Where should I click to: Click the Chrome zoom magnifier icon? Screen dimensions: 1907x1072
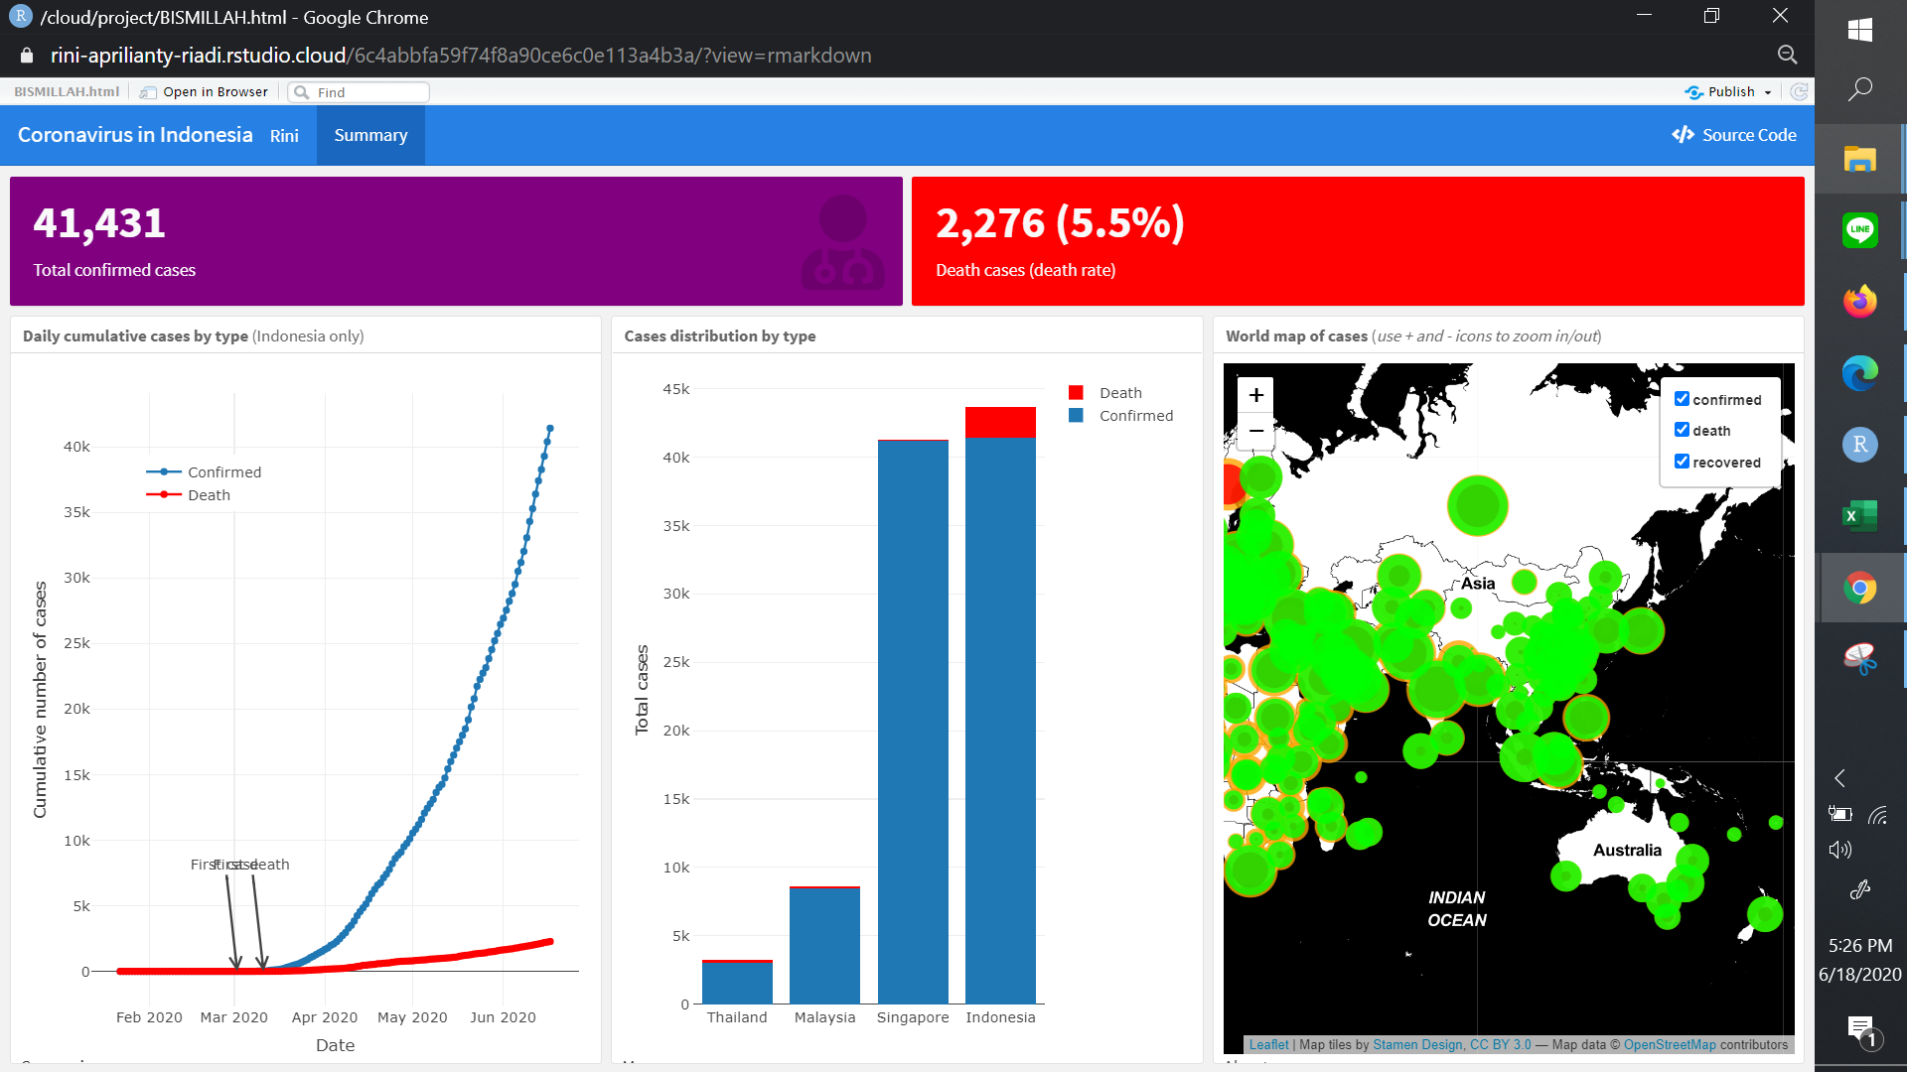pyautogui.click(x=1787, y=56)
